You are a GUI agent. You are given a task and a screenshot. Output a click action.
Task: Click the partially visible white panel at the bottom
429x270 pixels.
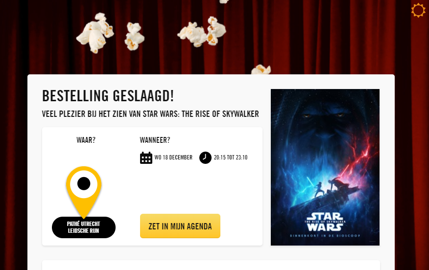pos(211,265)
